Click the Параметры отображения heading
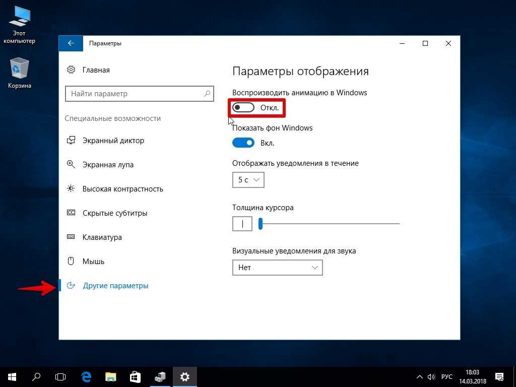 pyautogui.click(x=300, y=72)
